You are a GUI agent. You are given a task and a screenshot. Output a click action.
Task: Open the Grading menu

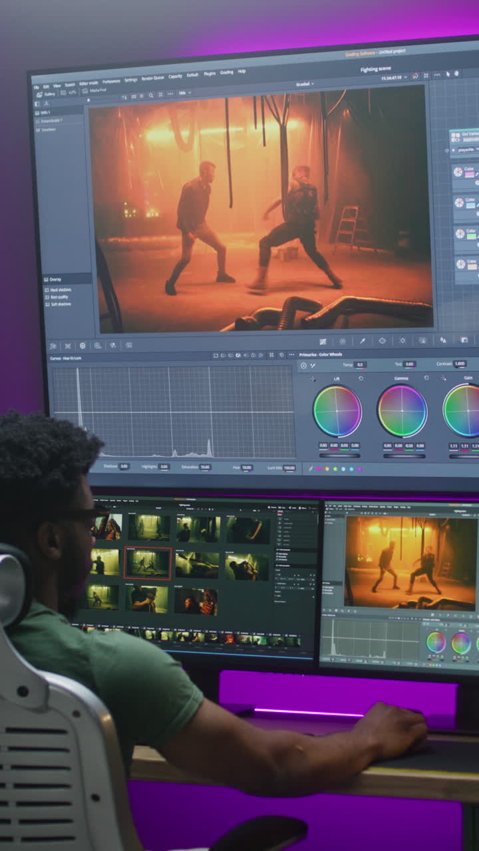[x=227, y=72]
